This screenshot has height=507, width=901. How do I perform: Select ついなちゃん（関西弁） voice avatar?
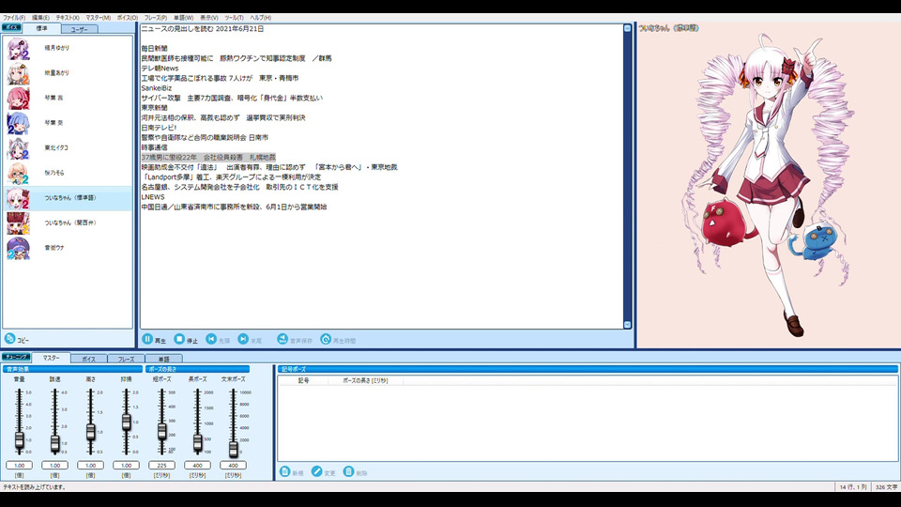[19, 223]
